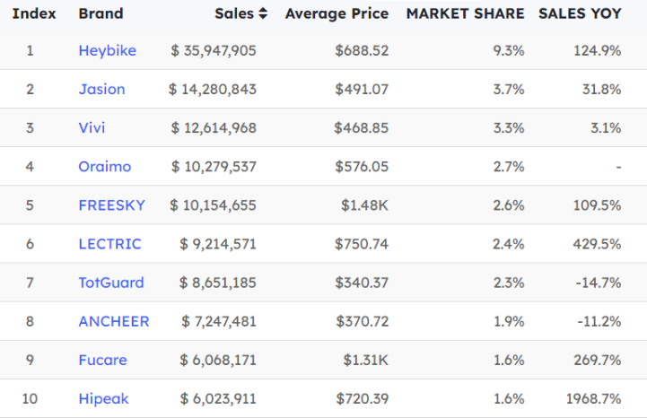Open the Heybike brand link
The height and width of the screenshot is (418, 647).
[x=107, y=51]
